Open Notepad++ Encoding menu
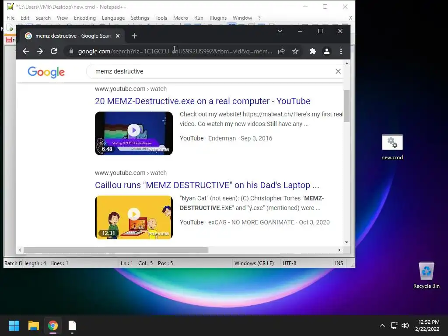Image resolution: width=448 pixels, height=336 pixels. tap(84, 17)
